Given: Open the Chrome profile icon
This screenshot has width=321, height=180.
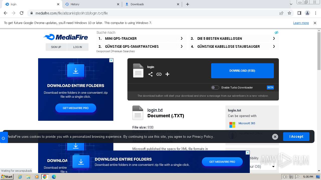Looking at the screenshot, I should click(307, 13).
